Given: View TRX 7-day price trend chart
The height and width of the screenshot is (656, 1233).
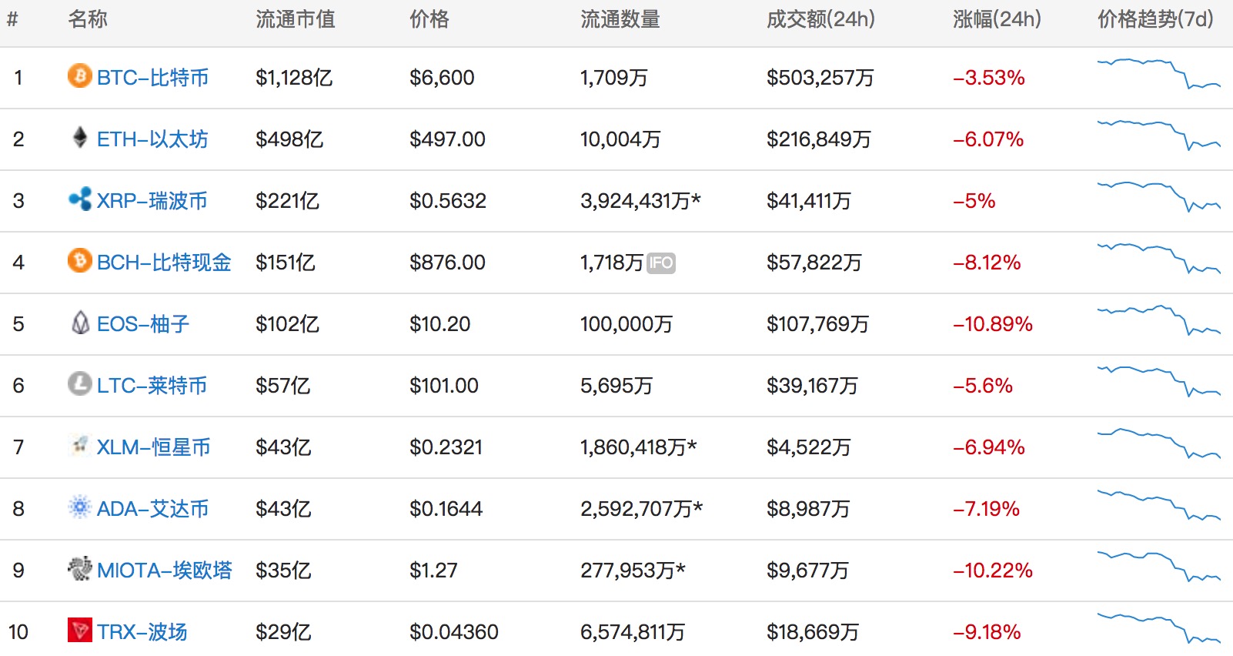Looking at the screenshot, I should 1159,628.
